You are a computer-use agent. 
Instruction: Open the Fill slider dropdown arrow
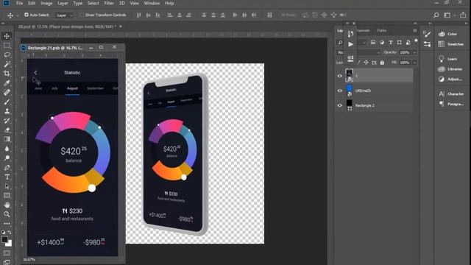pyautogui.click(x=414, y=63)
